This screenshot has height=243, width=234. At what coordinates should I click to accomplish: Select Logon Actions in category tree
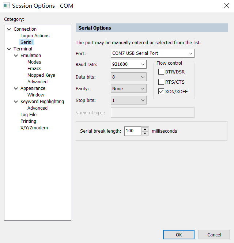[x=35, y=36]
